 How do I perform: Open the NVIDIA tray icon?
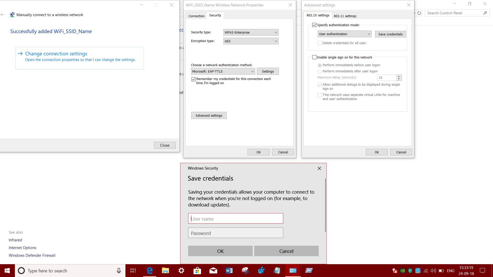pos(403,271)
